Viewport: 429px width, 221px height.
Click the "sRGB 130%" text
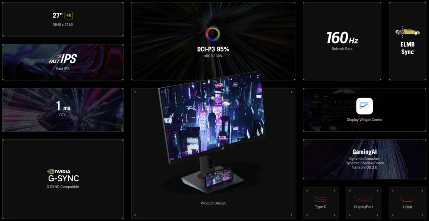[x=214, y=56]
